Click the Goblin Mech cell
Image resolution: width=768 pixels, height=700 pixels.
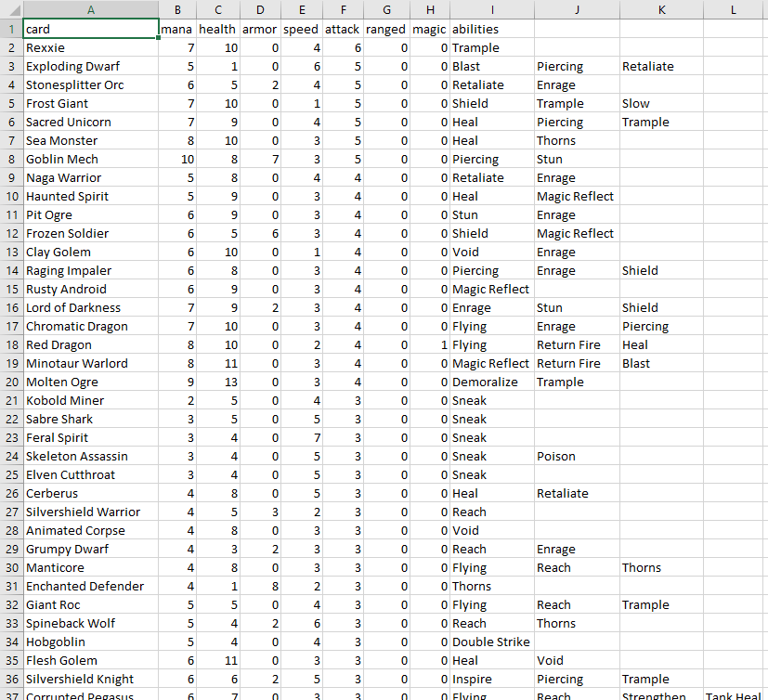pyautogui.click(x=91, y=160)
